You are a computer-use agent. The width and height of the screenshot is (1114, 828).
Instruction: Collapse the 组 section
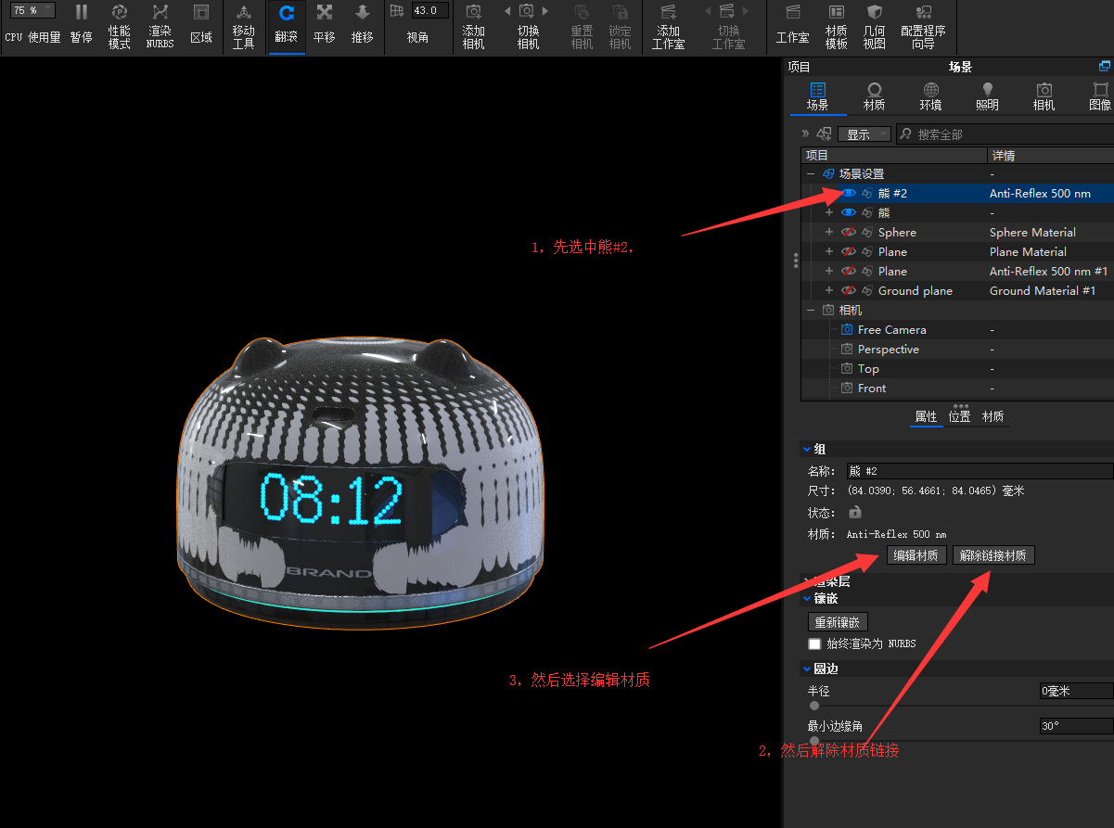(807, 449)
